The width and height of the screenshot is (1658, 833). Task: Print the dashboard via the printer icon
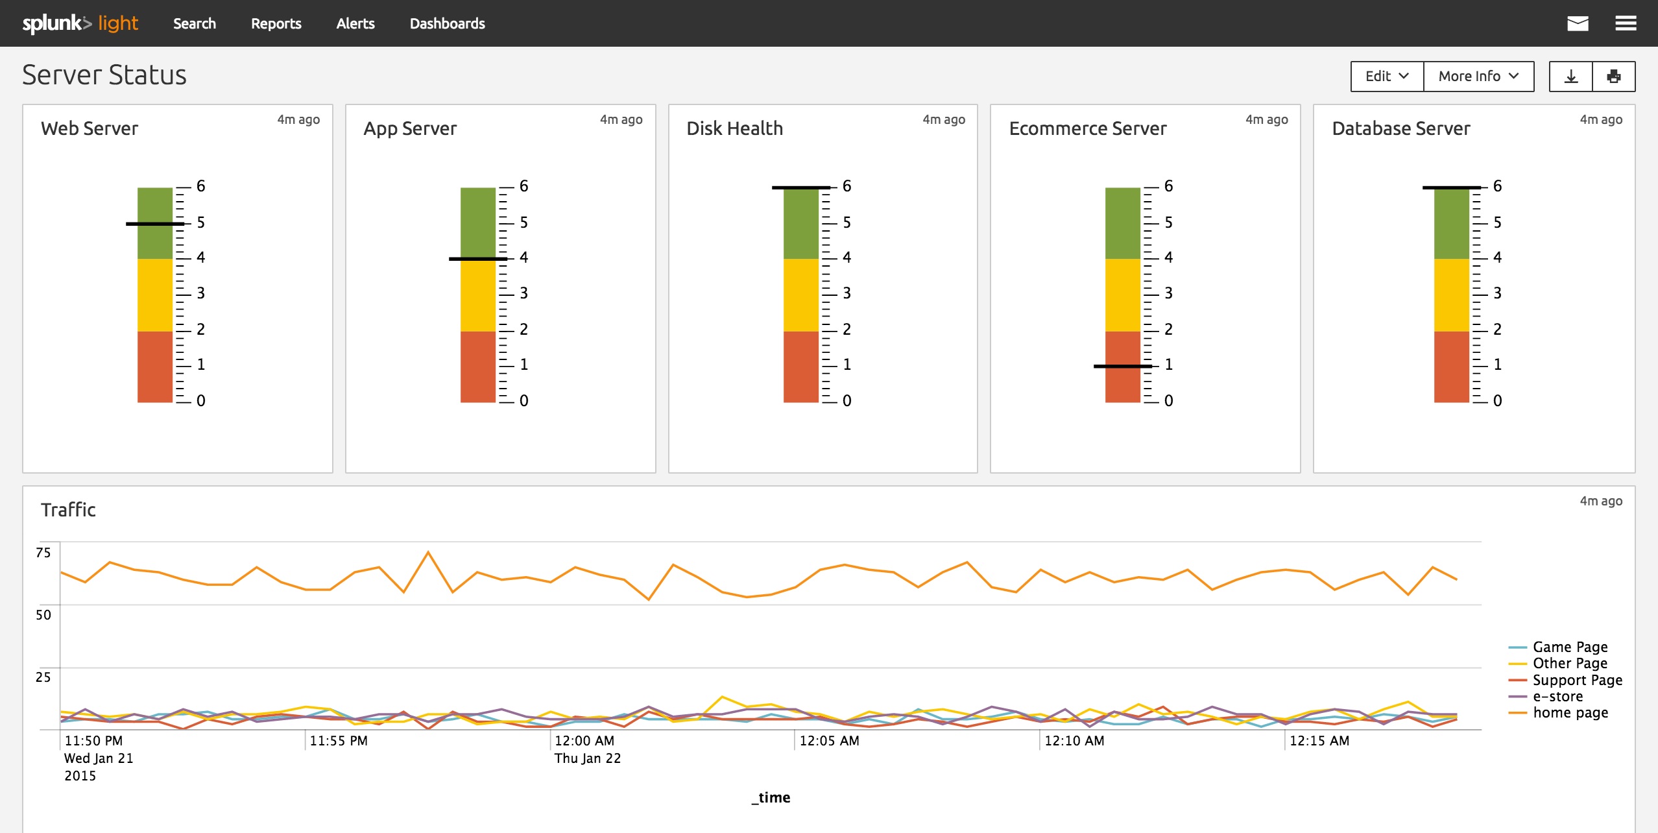(x=1614, y=76)
